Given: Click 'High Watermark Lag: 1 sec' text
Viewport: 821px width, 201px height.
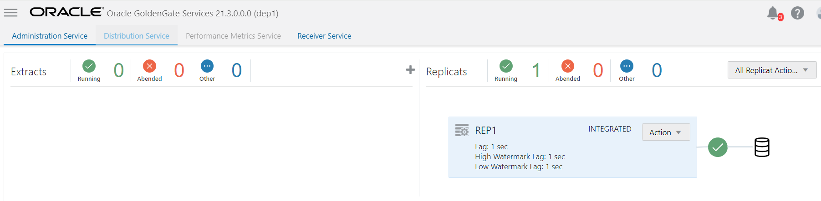Looking at the screenshot, I should [520, 157].
